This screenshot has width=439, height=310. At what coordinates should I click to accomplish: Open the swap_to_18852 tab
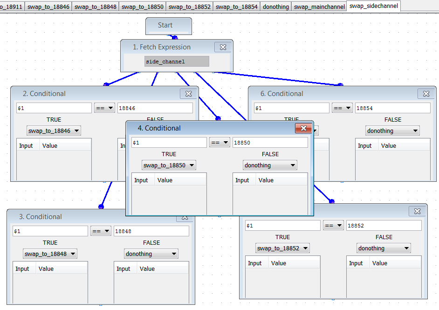(x=190, y=7)
